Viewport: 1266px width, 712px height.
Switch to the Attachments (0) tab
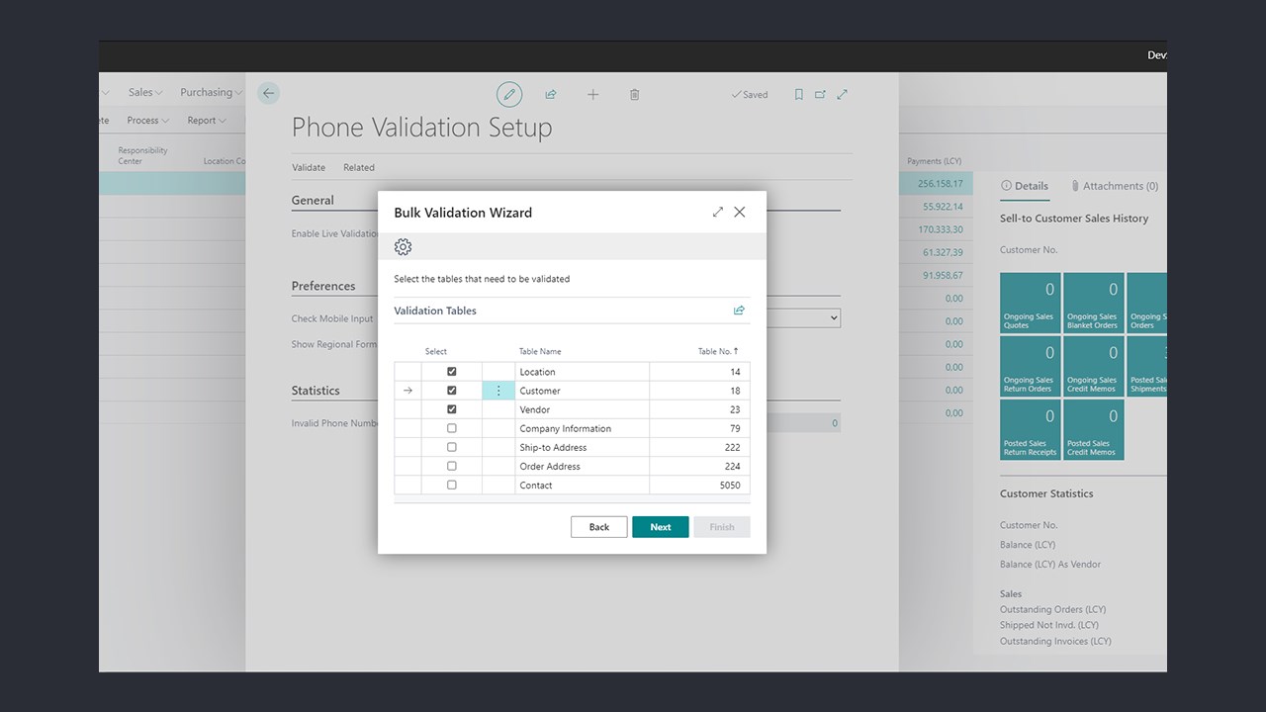[x=1114, y=186]
